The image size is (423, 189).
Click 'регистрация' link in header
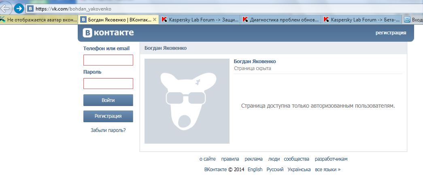pyautogui.click(x=391, y=33)
